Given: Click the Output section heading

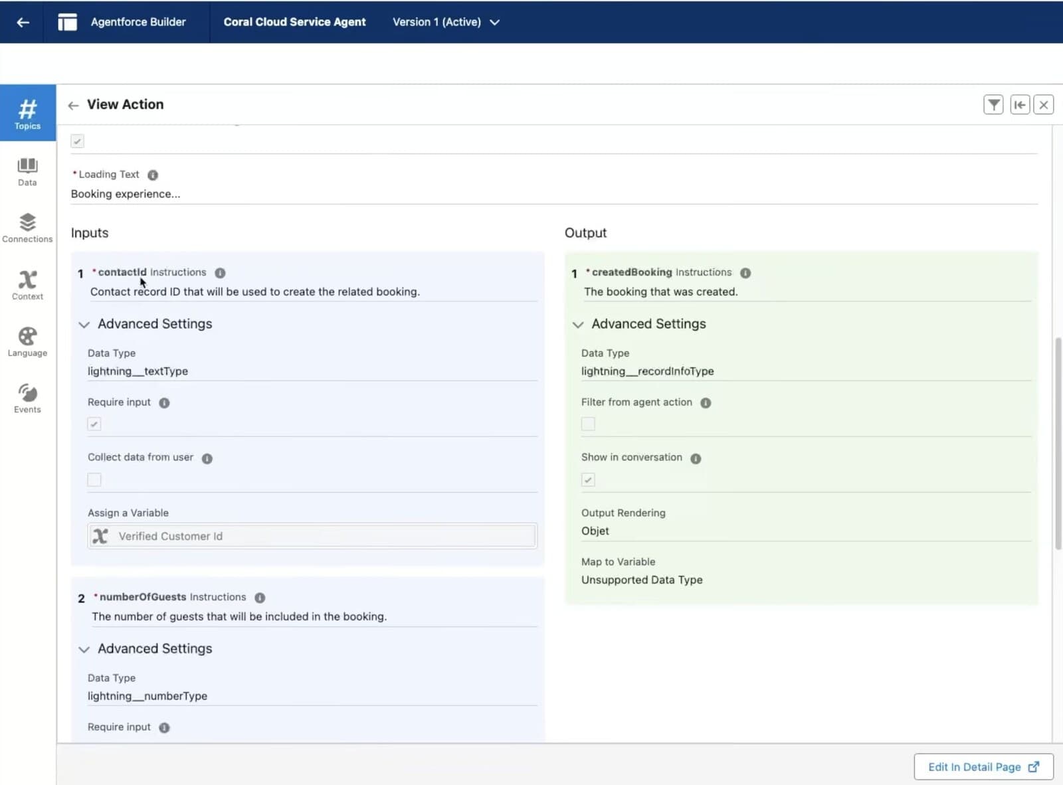Looking at the screenshot, I should pyautogui.click(x=585, y=233).
